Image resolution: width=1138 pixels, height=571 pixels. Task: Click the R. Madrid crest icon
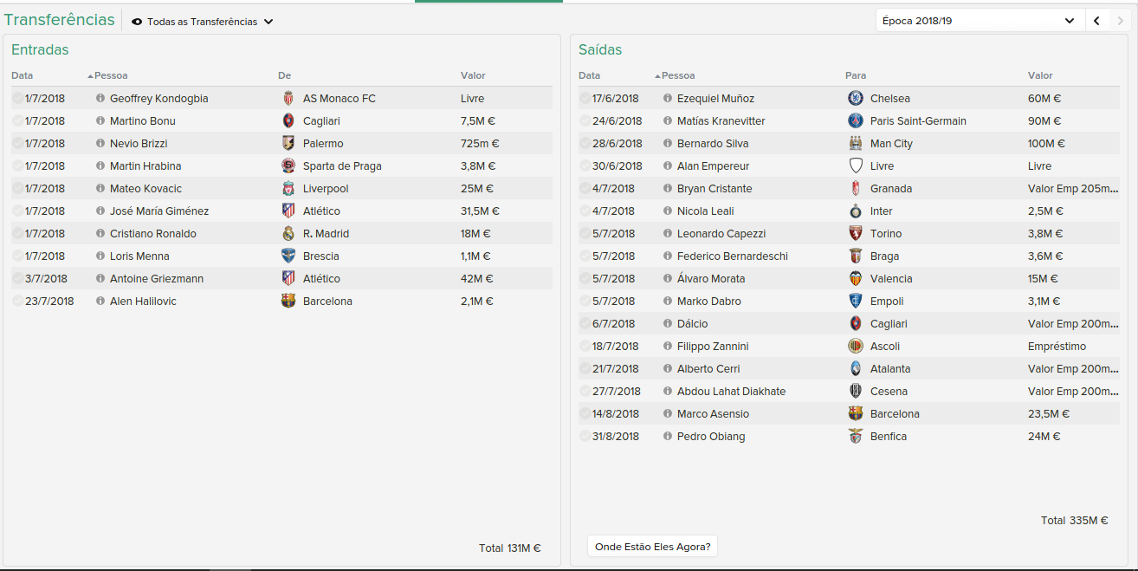[x=288, y=233]
